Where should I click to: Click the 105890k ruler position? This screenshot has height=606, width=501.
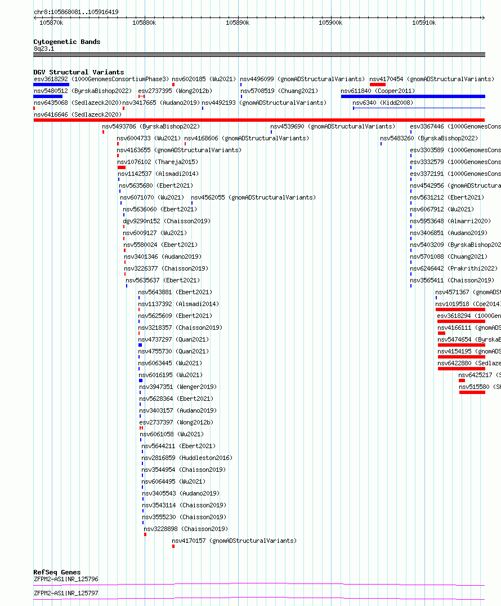(238, 23)
